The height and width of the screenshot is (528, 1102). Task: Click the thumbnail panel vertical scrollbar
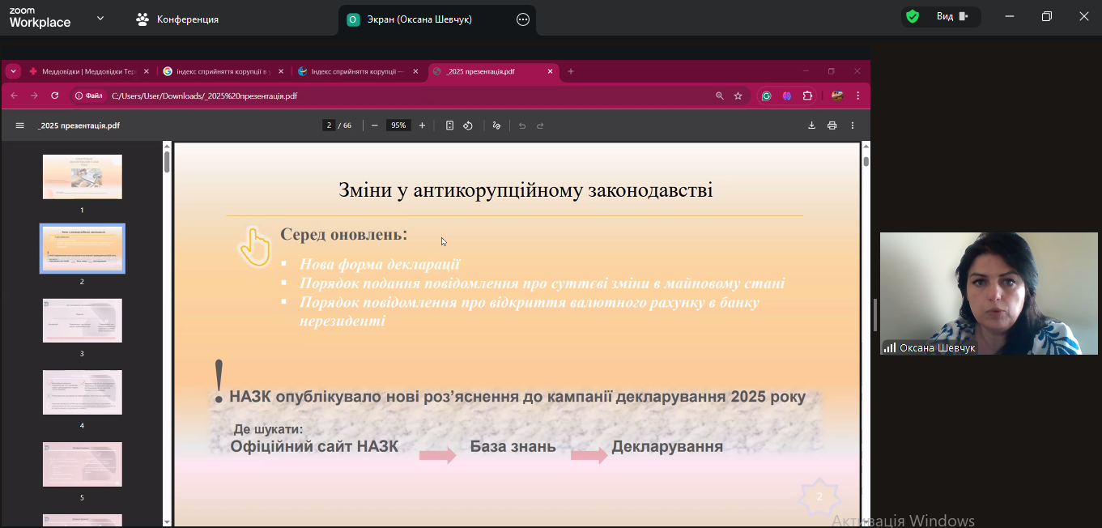click(x=167, y=162)
